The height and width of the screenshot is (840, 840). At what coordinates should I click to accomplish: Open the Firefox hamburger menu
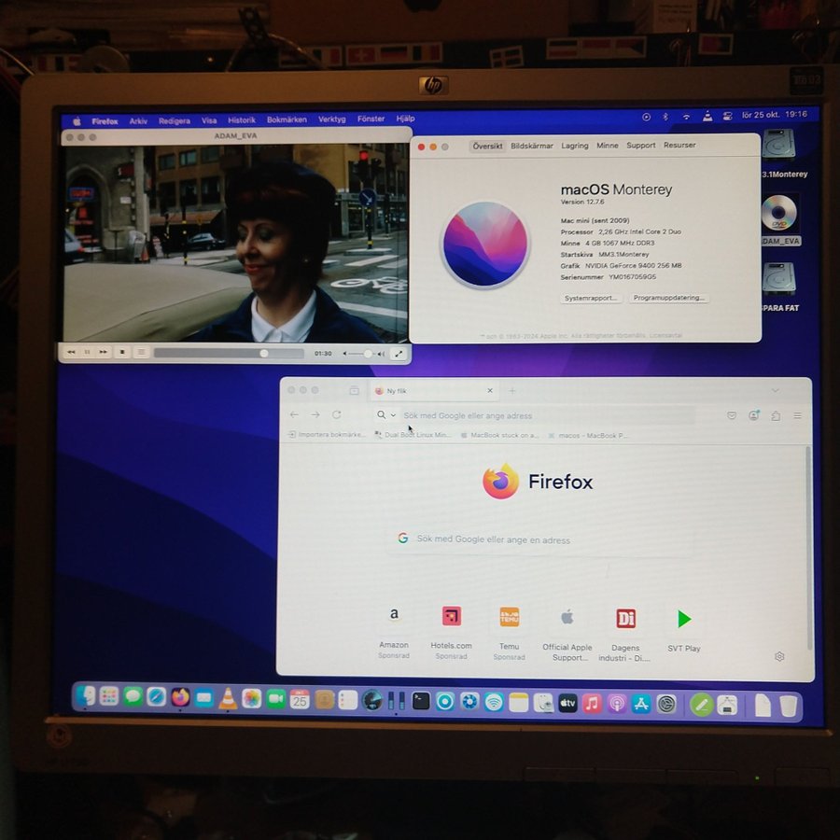point(797,415)
